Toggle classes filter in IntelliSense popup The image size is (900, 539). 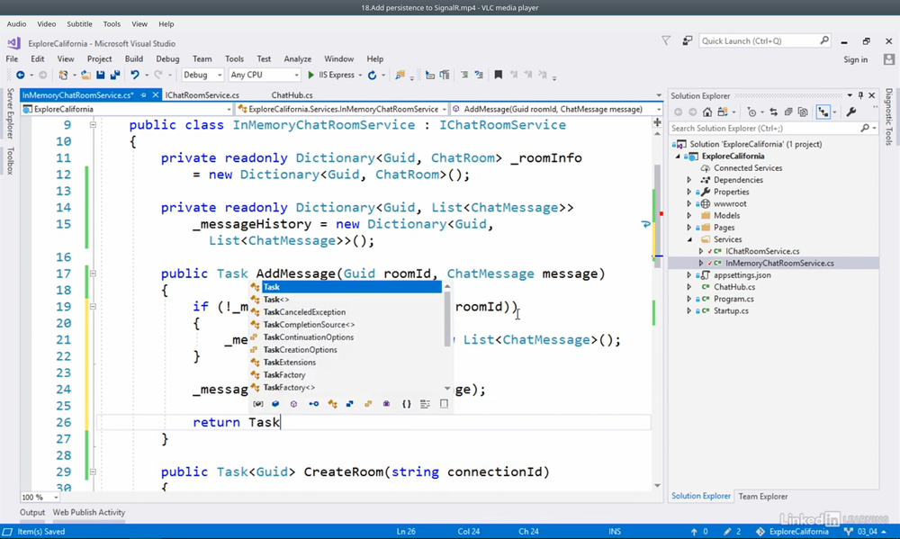pos(332,404)
